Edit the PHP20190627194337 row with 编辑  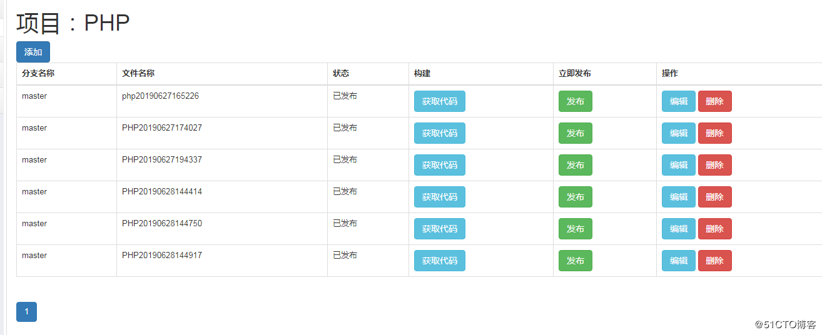[678, 165]
